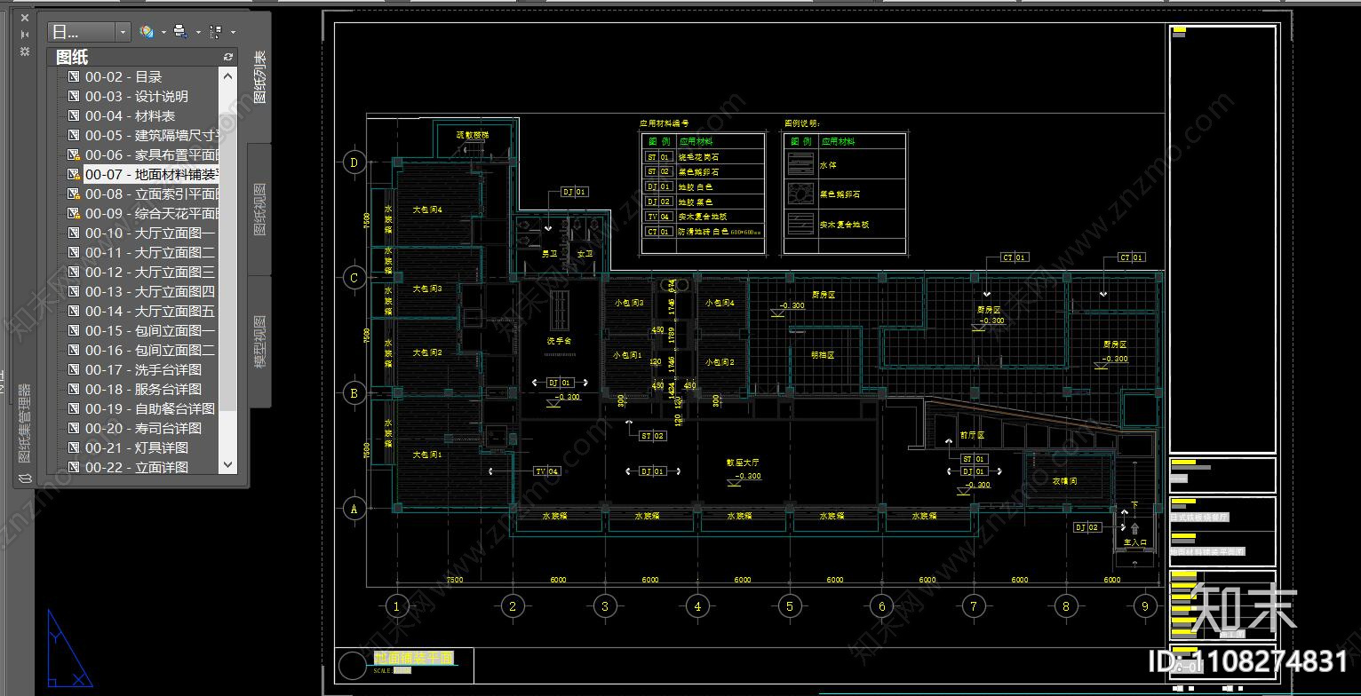The width and height of the screenshot is (1361, 696).
Task: Select sheet 00-11 - 大厅立面图二
Action: [150, 253]
